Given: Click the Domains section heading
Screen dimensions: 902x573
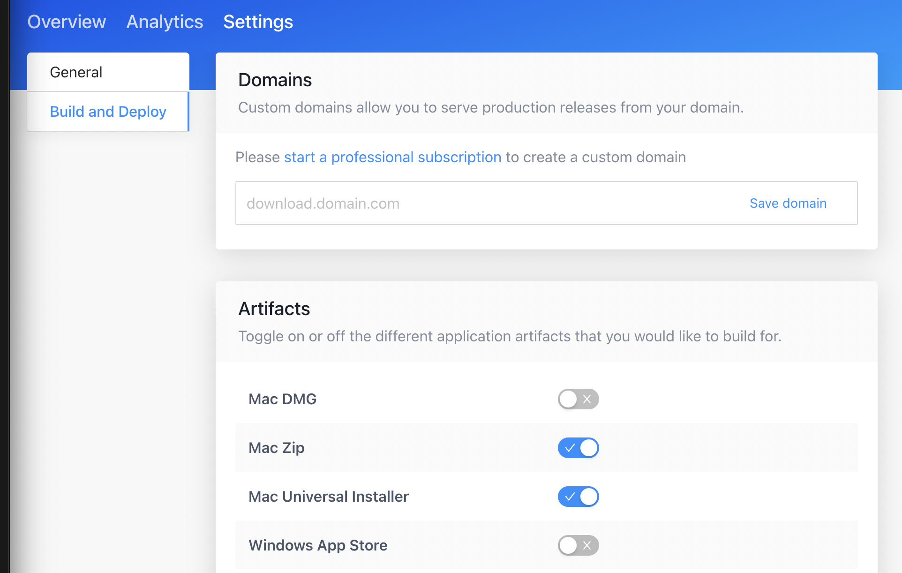Looking at the screenshot, I should pyautogui.click(x=275, y=80).
